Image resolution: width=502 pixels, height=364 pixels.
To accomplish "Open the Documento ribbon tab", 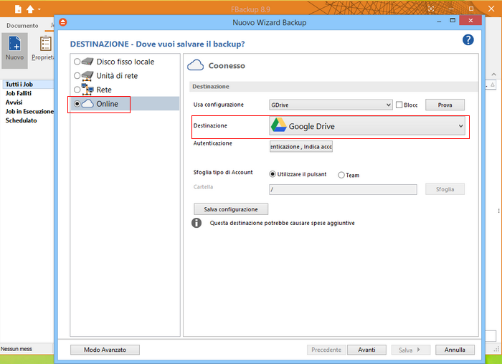I will click(22, 25).
